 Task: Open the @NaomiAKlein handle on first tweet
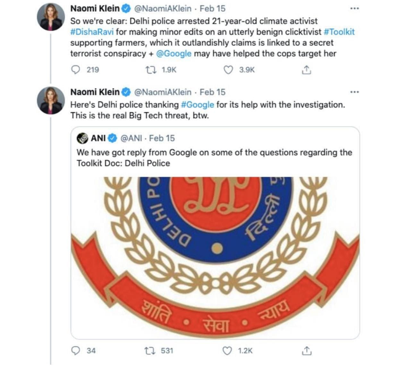162,9
